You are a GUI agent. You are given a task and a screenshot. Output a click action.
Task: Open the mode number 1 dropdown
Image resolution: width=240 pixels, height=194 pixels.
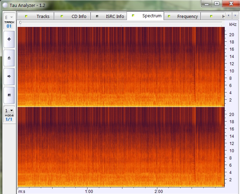[9, 110]
